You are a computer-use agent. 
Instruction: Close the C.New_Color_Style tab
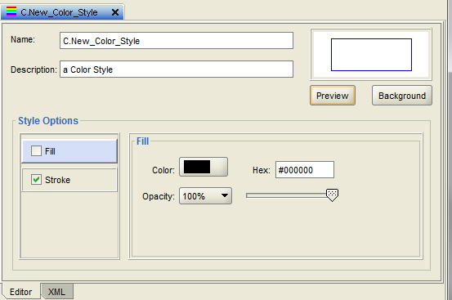pyautogui.click(x=115, y=12)
